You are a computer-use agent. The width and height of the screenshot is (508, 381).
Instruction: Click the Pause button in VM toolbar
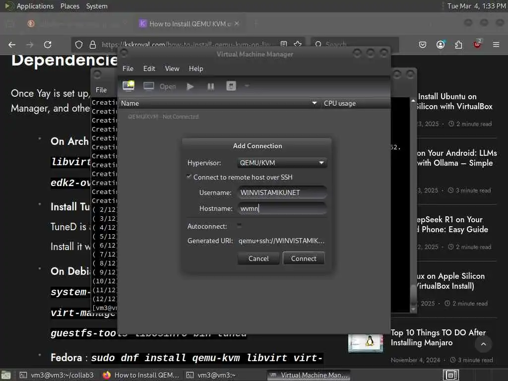coord(210,86)
